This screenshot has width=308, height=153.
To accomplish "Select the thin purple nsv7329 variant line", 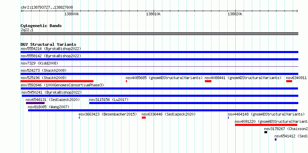I will point(159,67).
